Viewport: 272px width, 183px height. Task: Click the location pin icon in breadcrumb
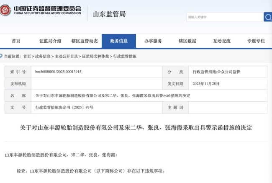[x=2, y=56]
